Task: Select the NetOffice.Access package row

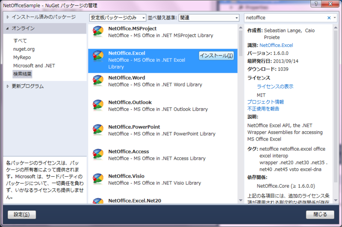Action: (163, 159)
